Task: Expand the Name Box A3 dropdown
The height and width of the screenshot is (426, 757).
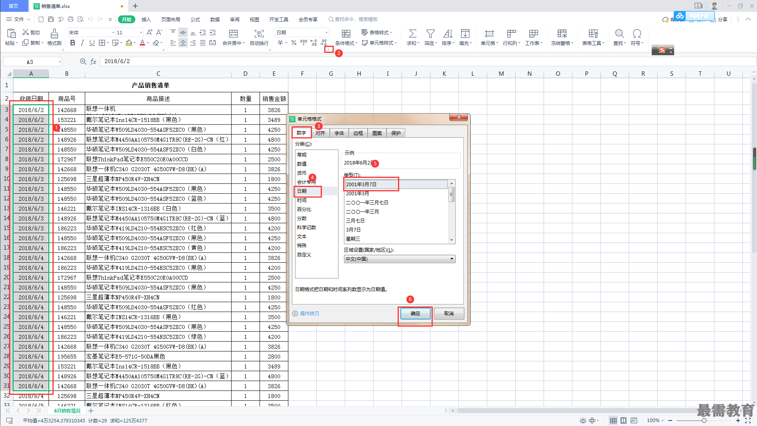Action: [x=60, y=62]
